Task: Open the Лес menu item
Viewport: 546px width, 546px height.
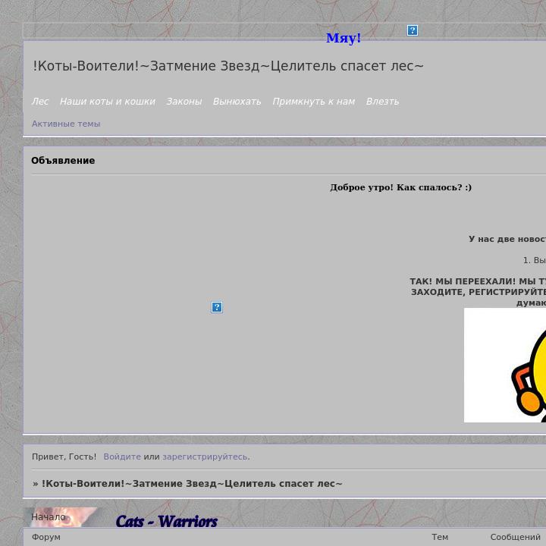Action: pos(40,102)
